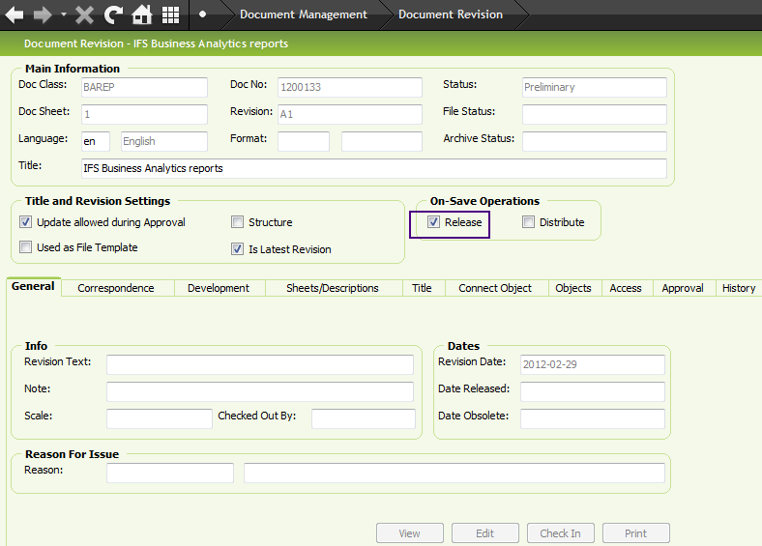Go forward with the right arrow icon
Viewport: 762px width, 546px height.
click(43, 14)
